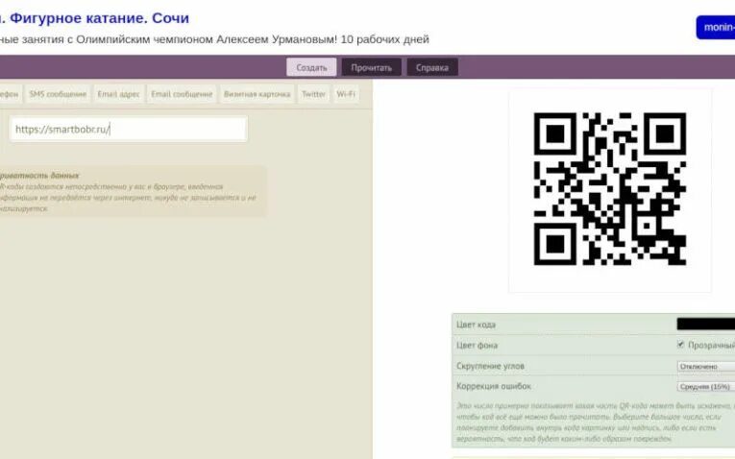This screenshot has width=735, height=459.
Task: Select the Wi-Fi type tab
Action: (346, 94)
